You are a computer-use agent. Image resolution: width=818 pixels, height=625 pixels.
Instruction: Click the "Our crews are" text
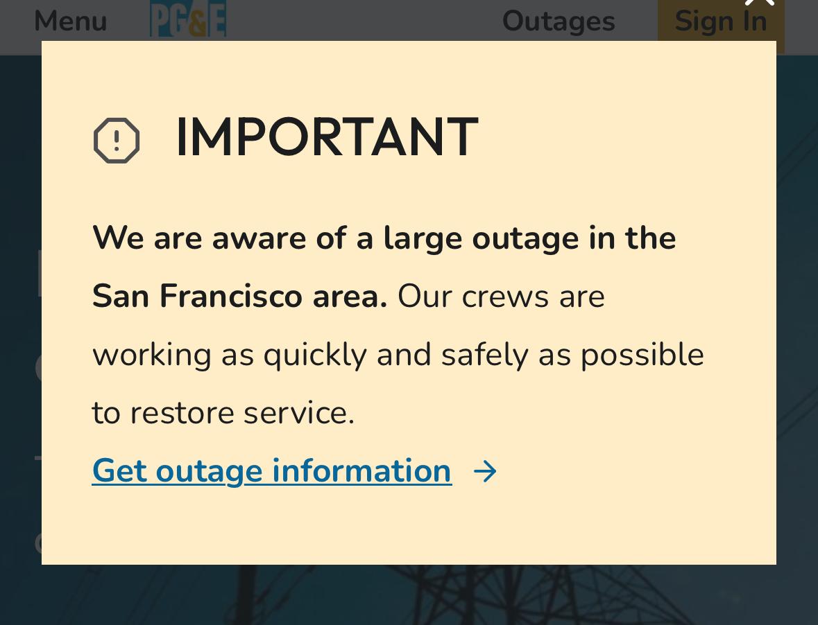click(501, 297)
